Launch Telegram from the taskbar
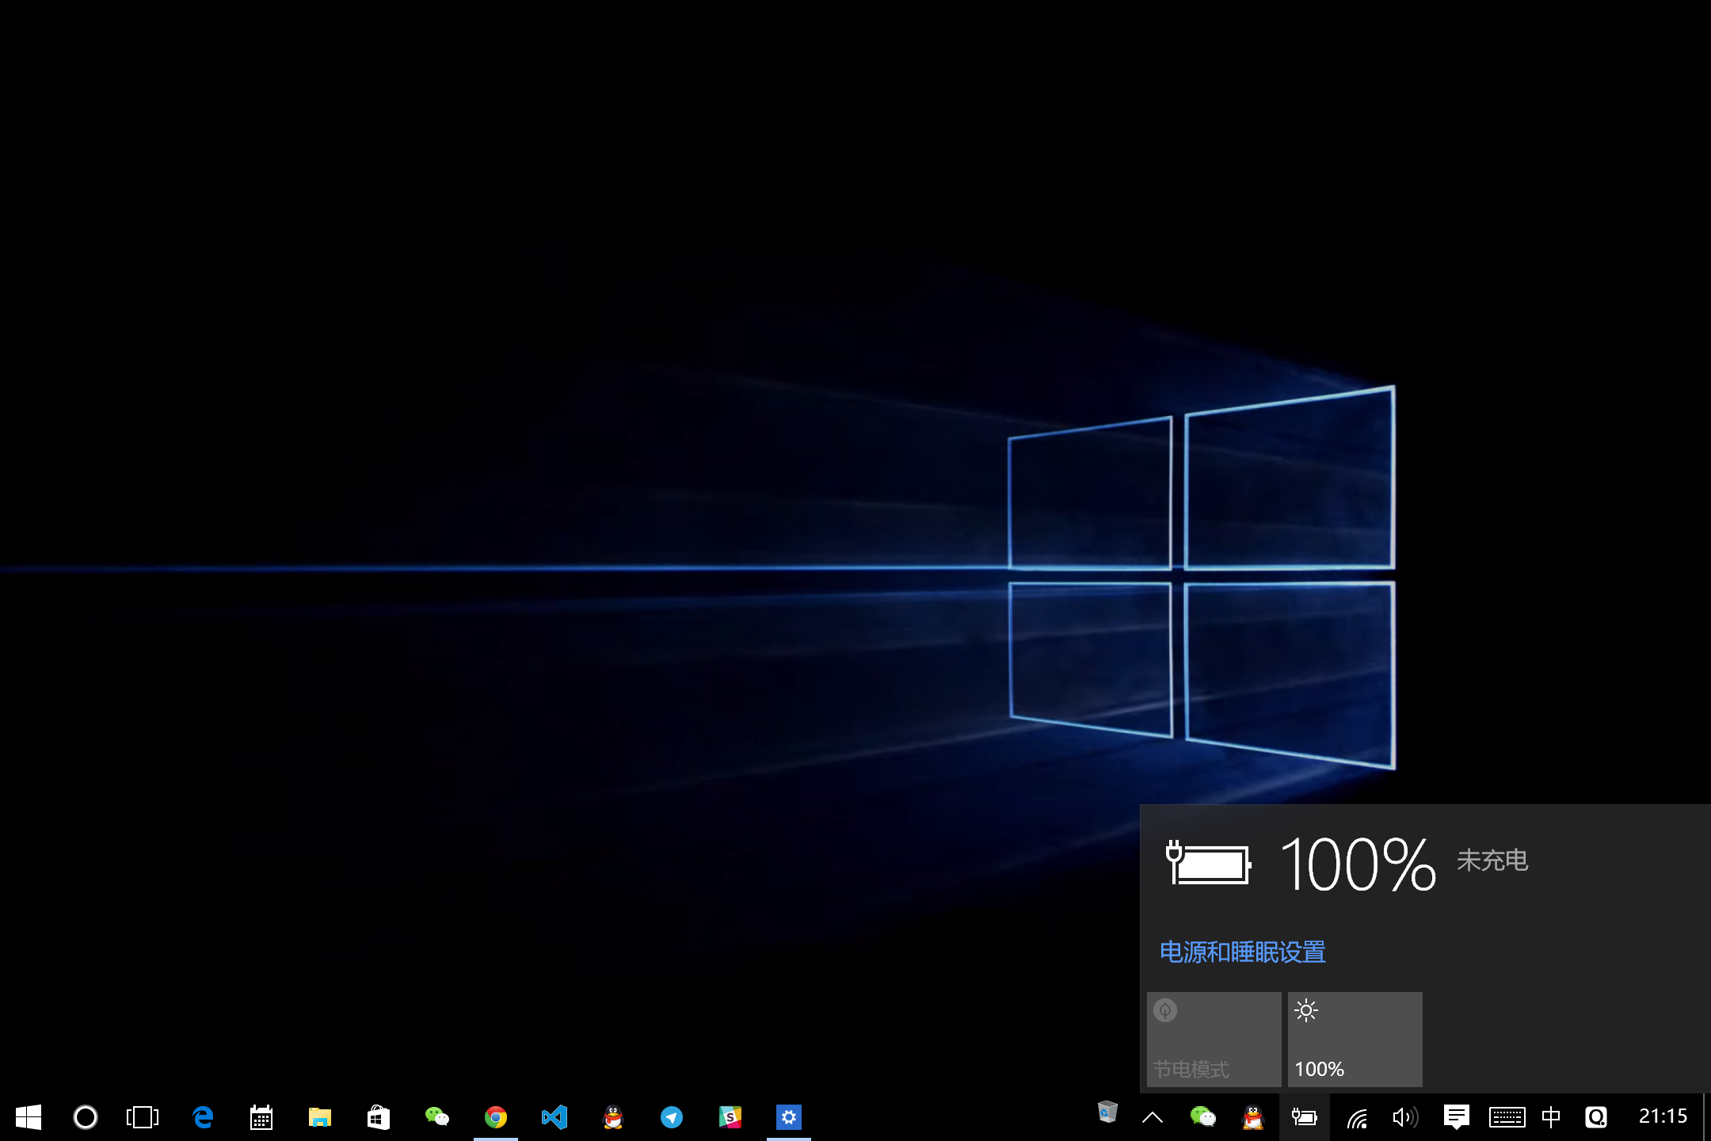Image resolution: width=1711 pixels, height=1141 pixels. [x=672, y=1117]
